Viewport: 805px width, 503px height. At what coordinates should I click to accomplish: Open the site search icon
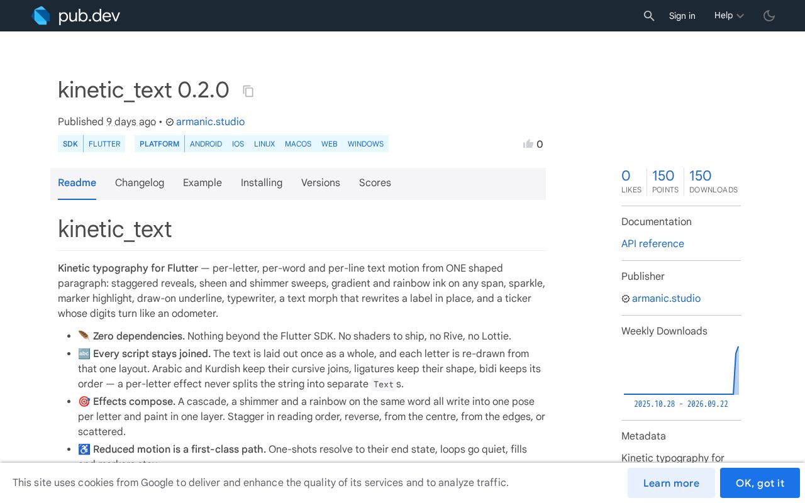point(649,16)
